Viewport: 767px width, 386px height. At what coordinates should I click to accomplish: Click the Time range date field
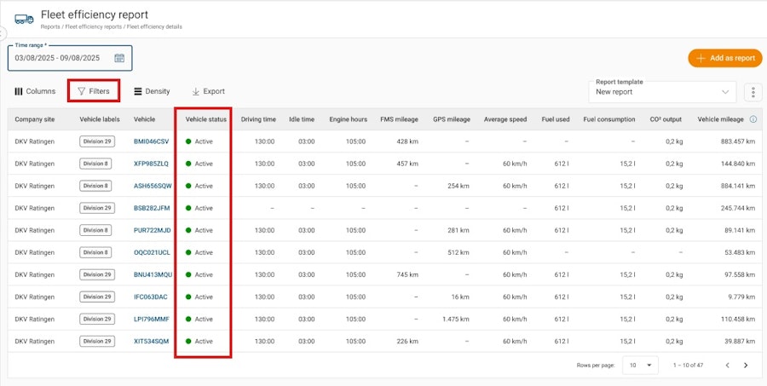point(70,58)
